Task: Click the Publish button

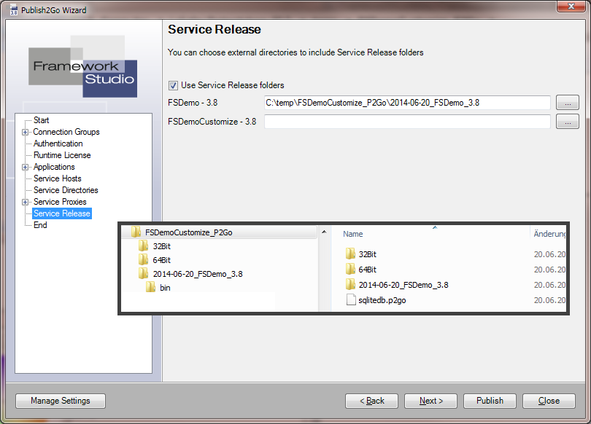Action: pyautogui.click(x=490, y=401)
